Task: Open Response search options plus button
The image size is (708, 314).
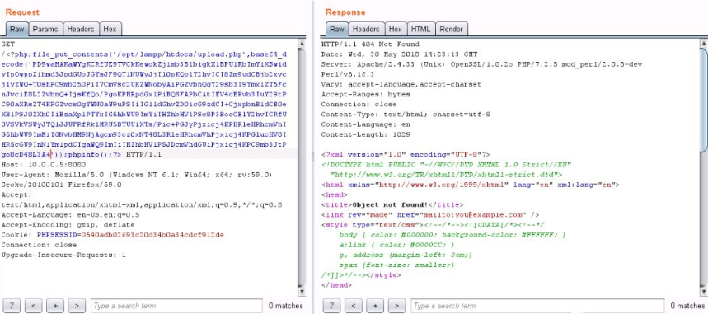Action: point(375,306)
